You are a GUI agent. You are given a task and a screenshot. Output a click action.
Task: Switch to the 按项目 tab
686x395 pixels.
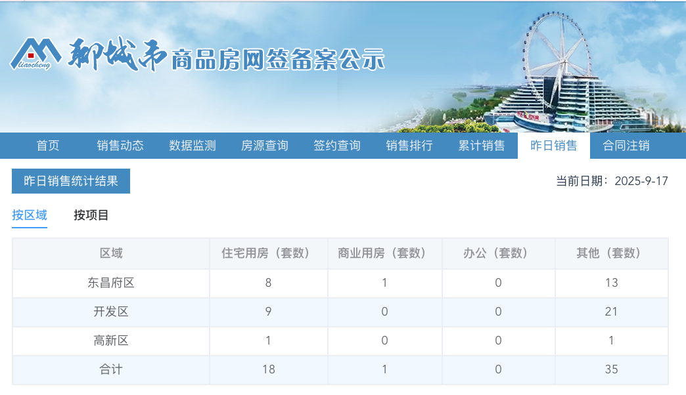tap(91, 215)
